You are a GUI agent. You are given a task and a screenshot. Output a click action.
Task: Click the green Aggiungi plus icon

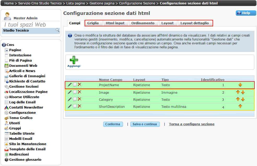(74, 60)
